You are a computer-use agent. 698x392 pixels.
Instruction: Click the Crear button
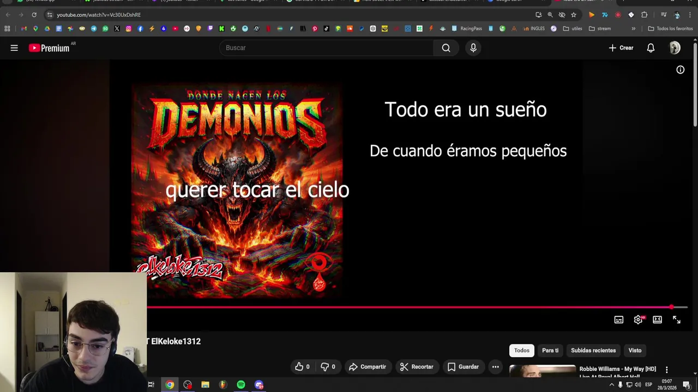(x=621, y=48)
